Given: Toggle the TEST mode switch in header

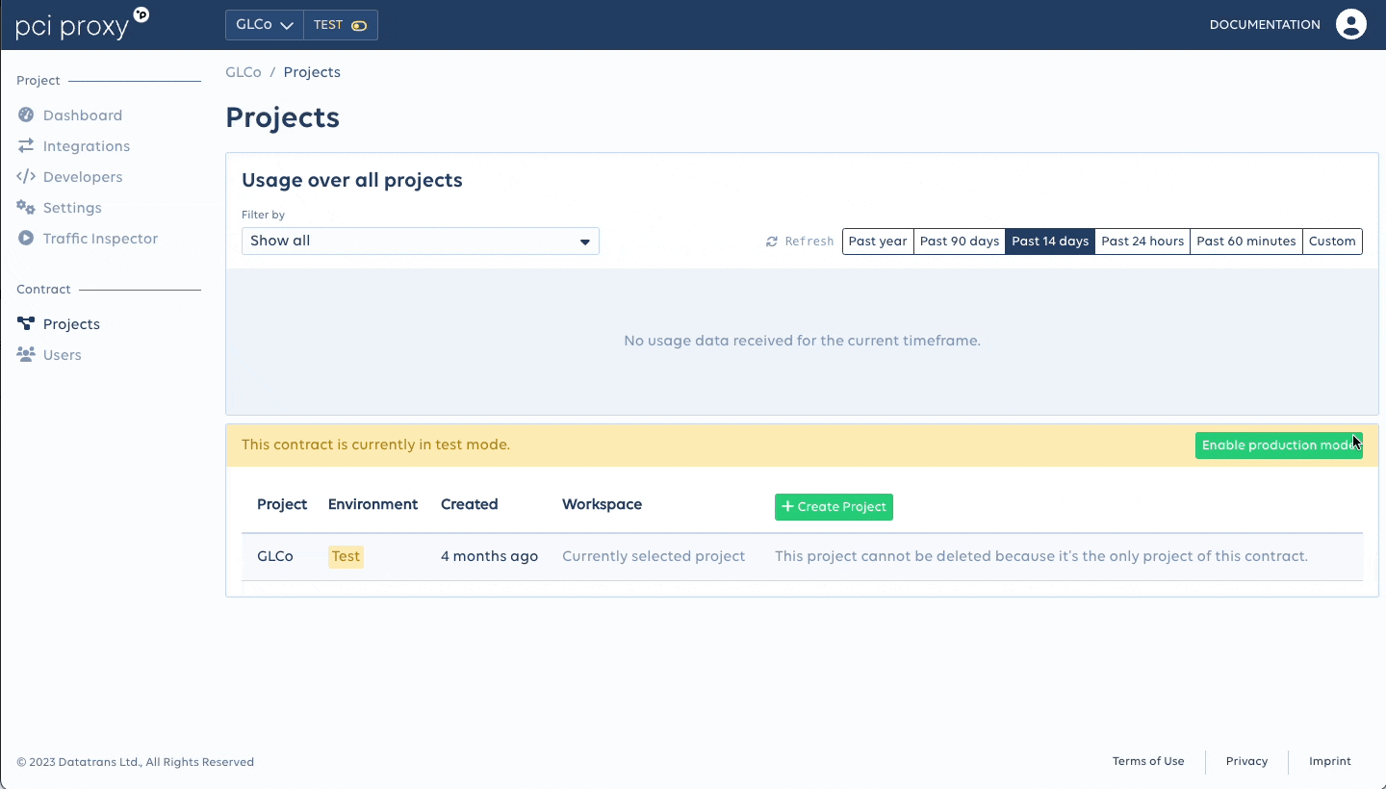Looking at the screenshot, I should pyautogui.click(x=359, y=25).
